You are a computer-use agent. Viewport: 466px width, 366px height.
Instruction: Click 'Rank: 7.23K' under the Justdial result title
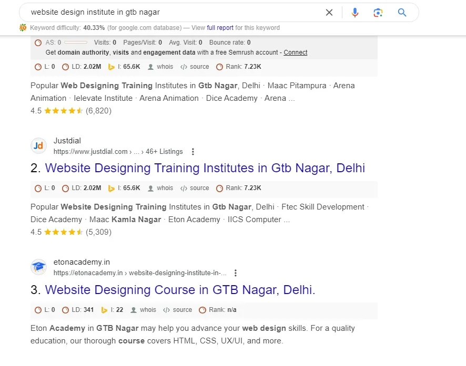(x=239, y=188)
